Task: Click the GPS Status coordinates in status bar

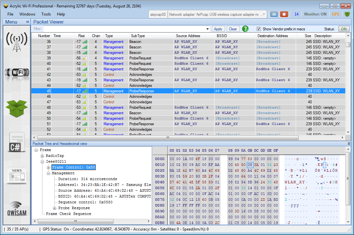Action: [x=126, y=229]
